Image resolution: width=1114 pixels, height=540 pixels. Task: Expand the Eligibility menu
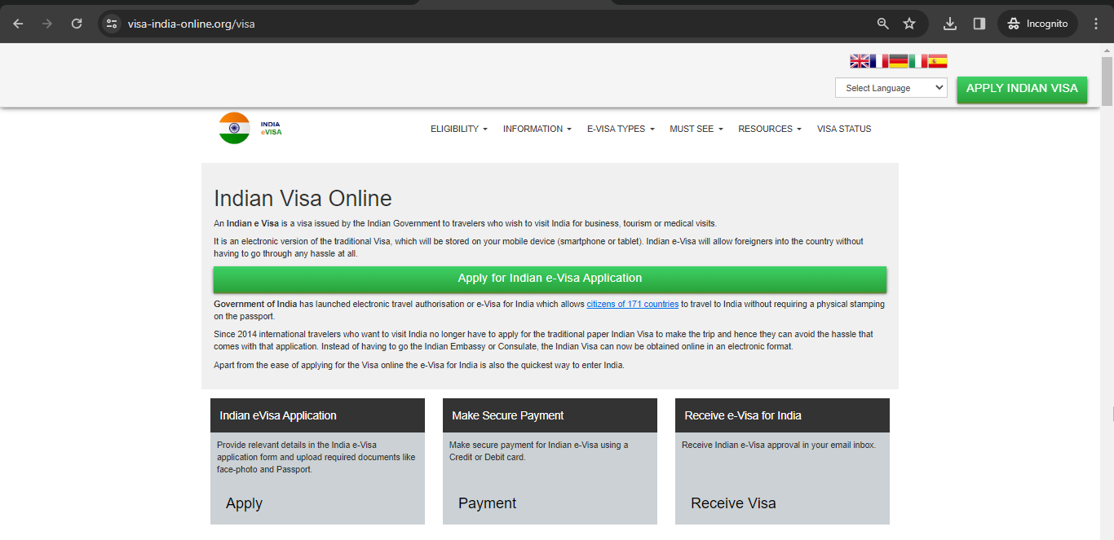(458, 129)
